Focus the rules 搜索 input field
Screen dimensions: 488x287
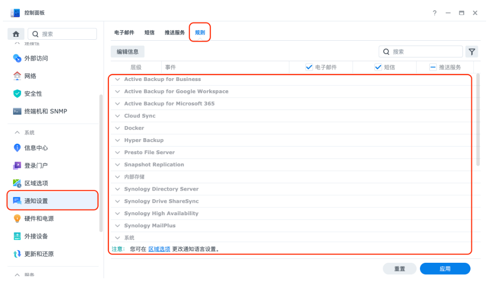pyautogui.click(x=421, y=51)
